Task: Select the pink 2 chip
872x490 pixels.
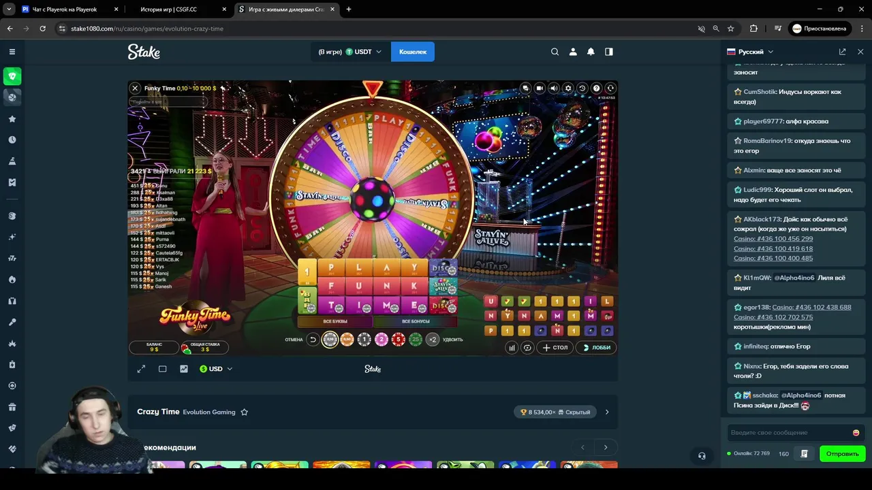Action: [381, 340]
